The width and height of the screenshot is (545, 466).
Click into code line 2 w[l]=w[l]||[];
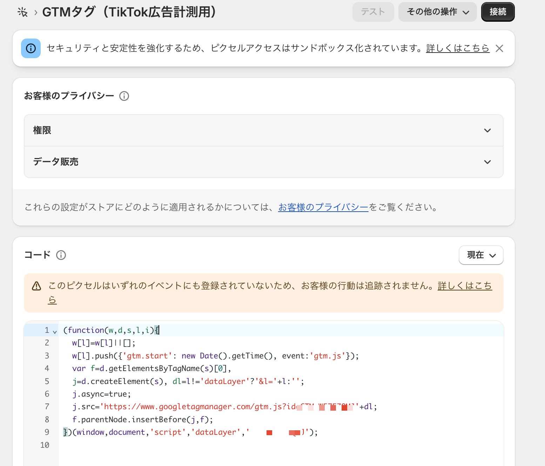coord(104,343)
